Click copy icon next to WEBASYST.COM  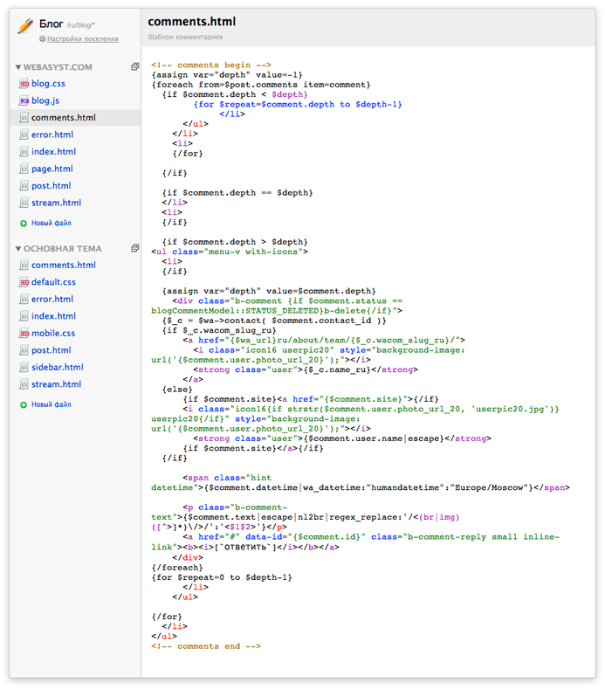click(135, 67)
